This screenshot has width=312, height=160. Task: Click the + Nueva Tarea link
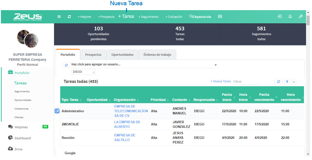[221, 81]
